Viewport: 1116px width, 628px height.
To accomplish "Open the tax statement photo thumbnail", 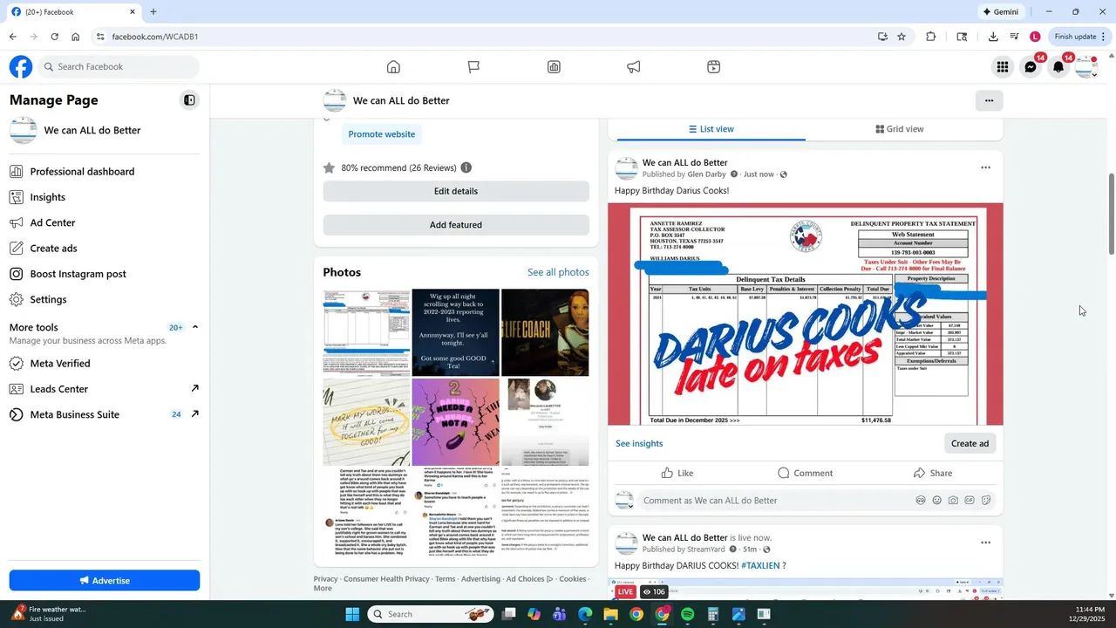I will 366,332.
